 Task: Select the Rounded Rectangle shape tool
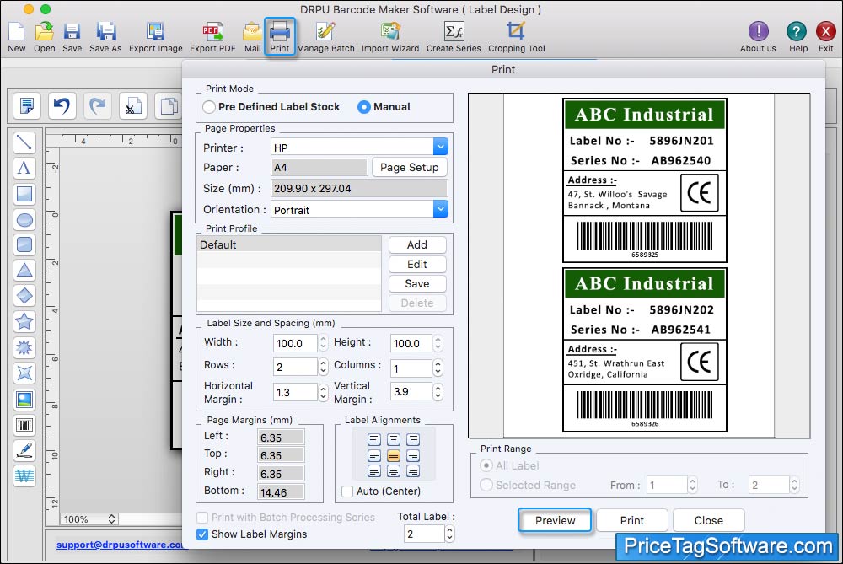[x=24, y=244]
